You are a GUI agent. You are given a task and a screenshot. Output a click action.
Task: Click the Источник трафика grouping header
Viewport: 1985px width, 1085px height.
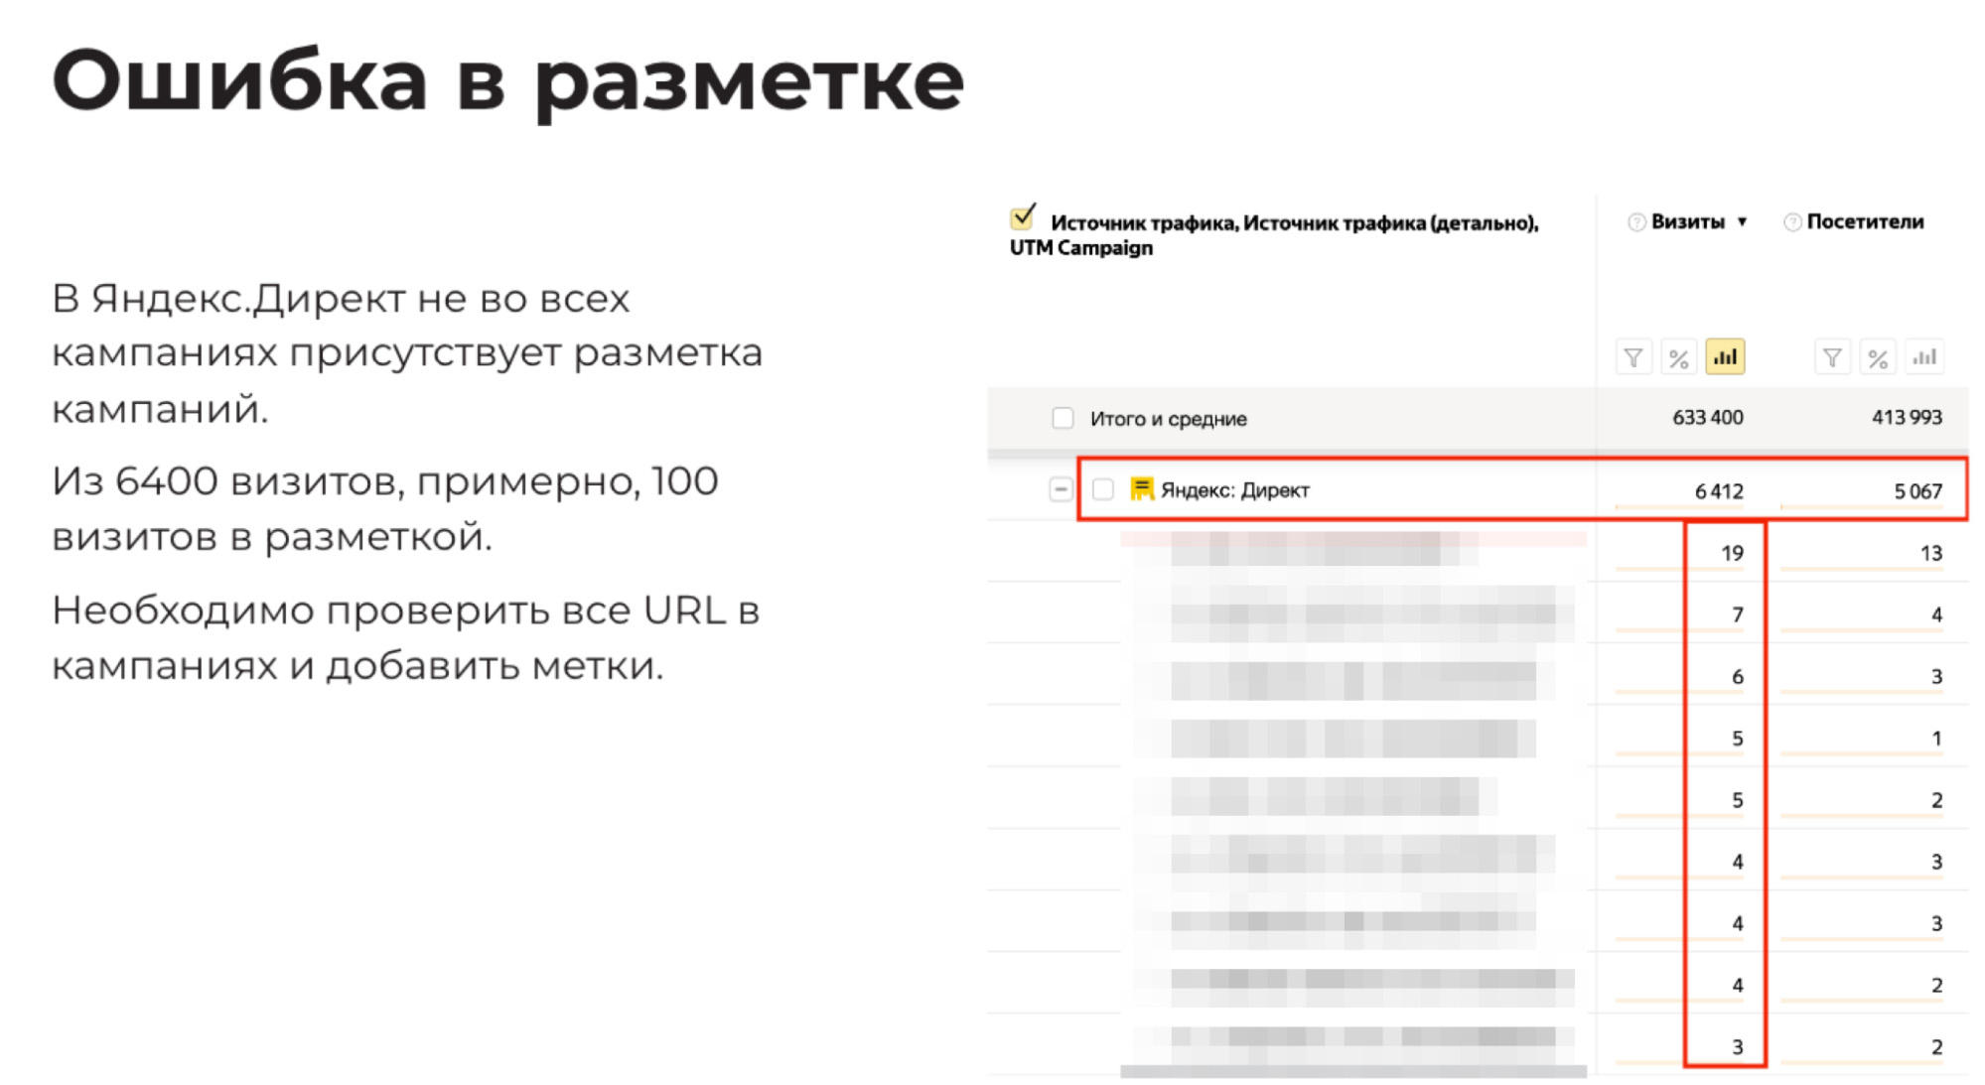click(x=1274, y=235)
